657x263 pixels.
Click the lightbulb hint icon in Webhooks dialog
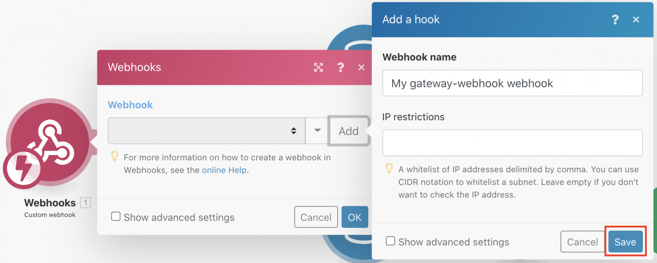[115, 156]
